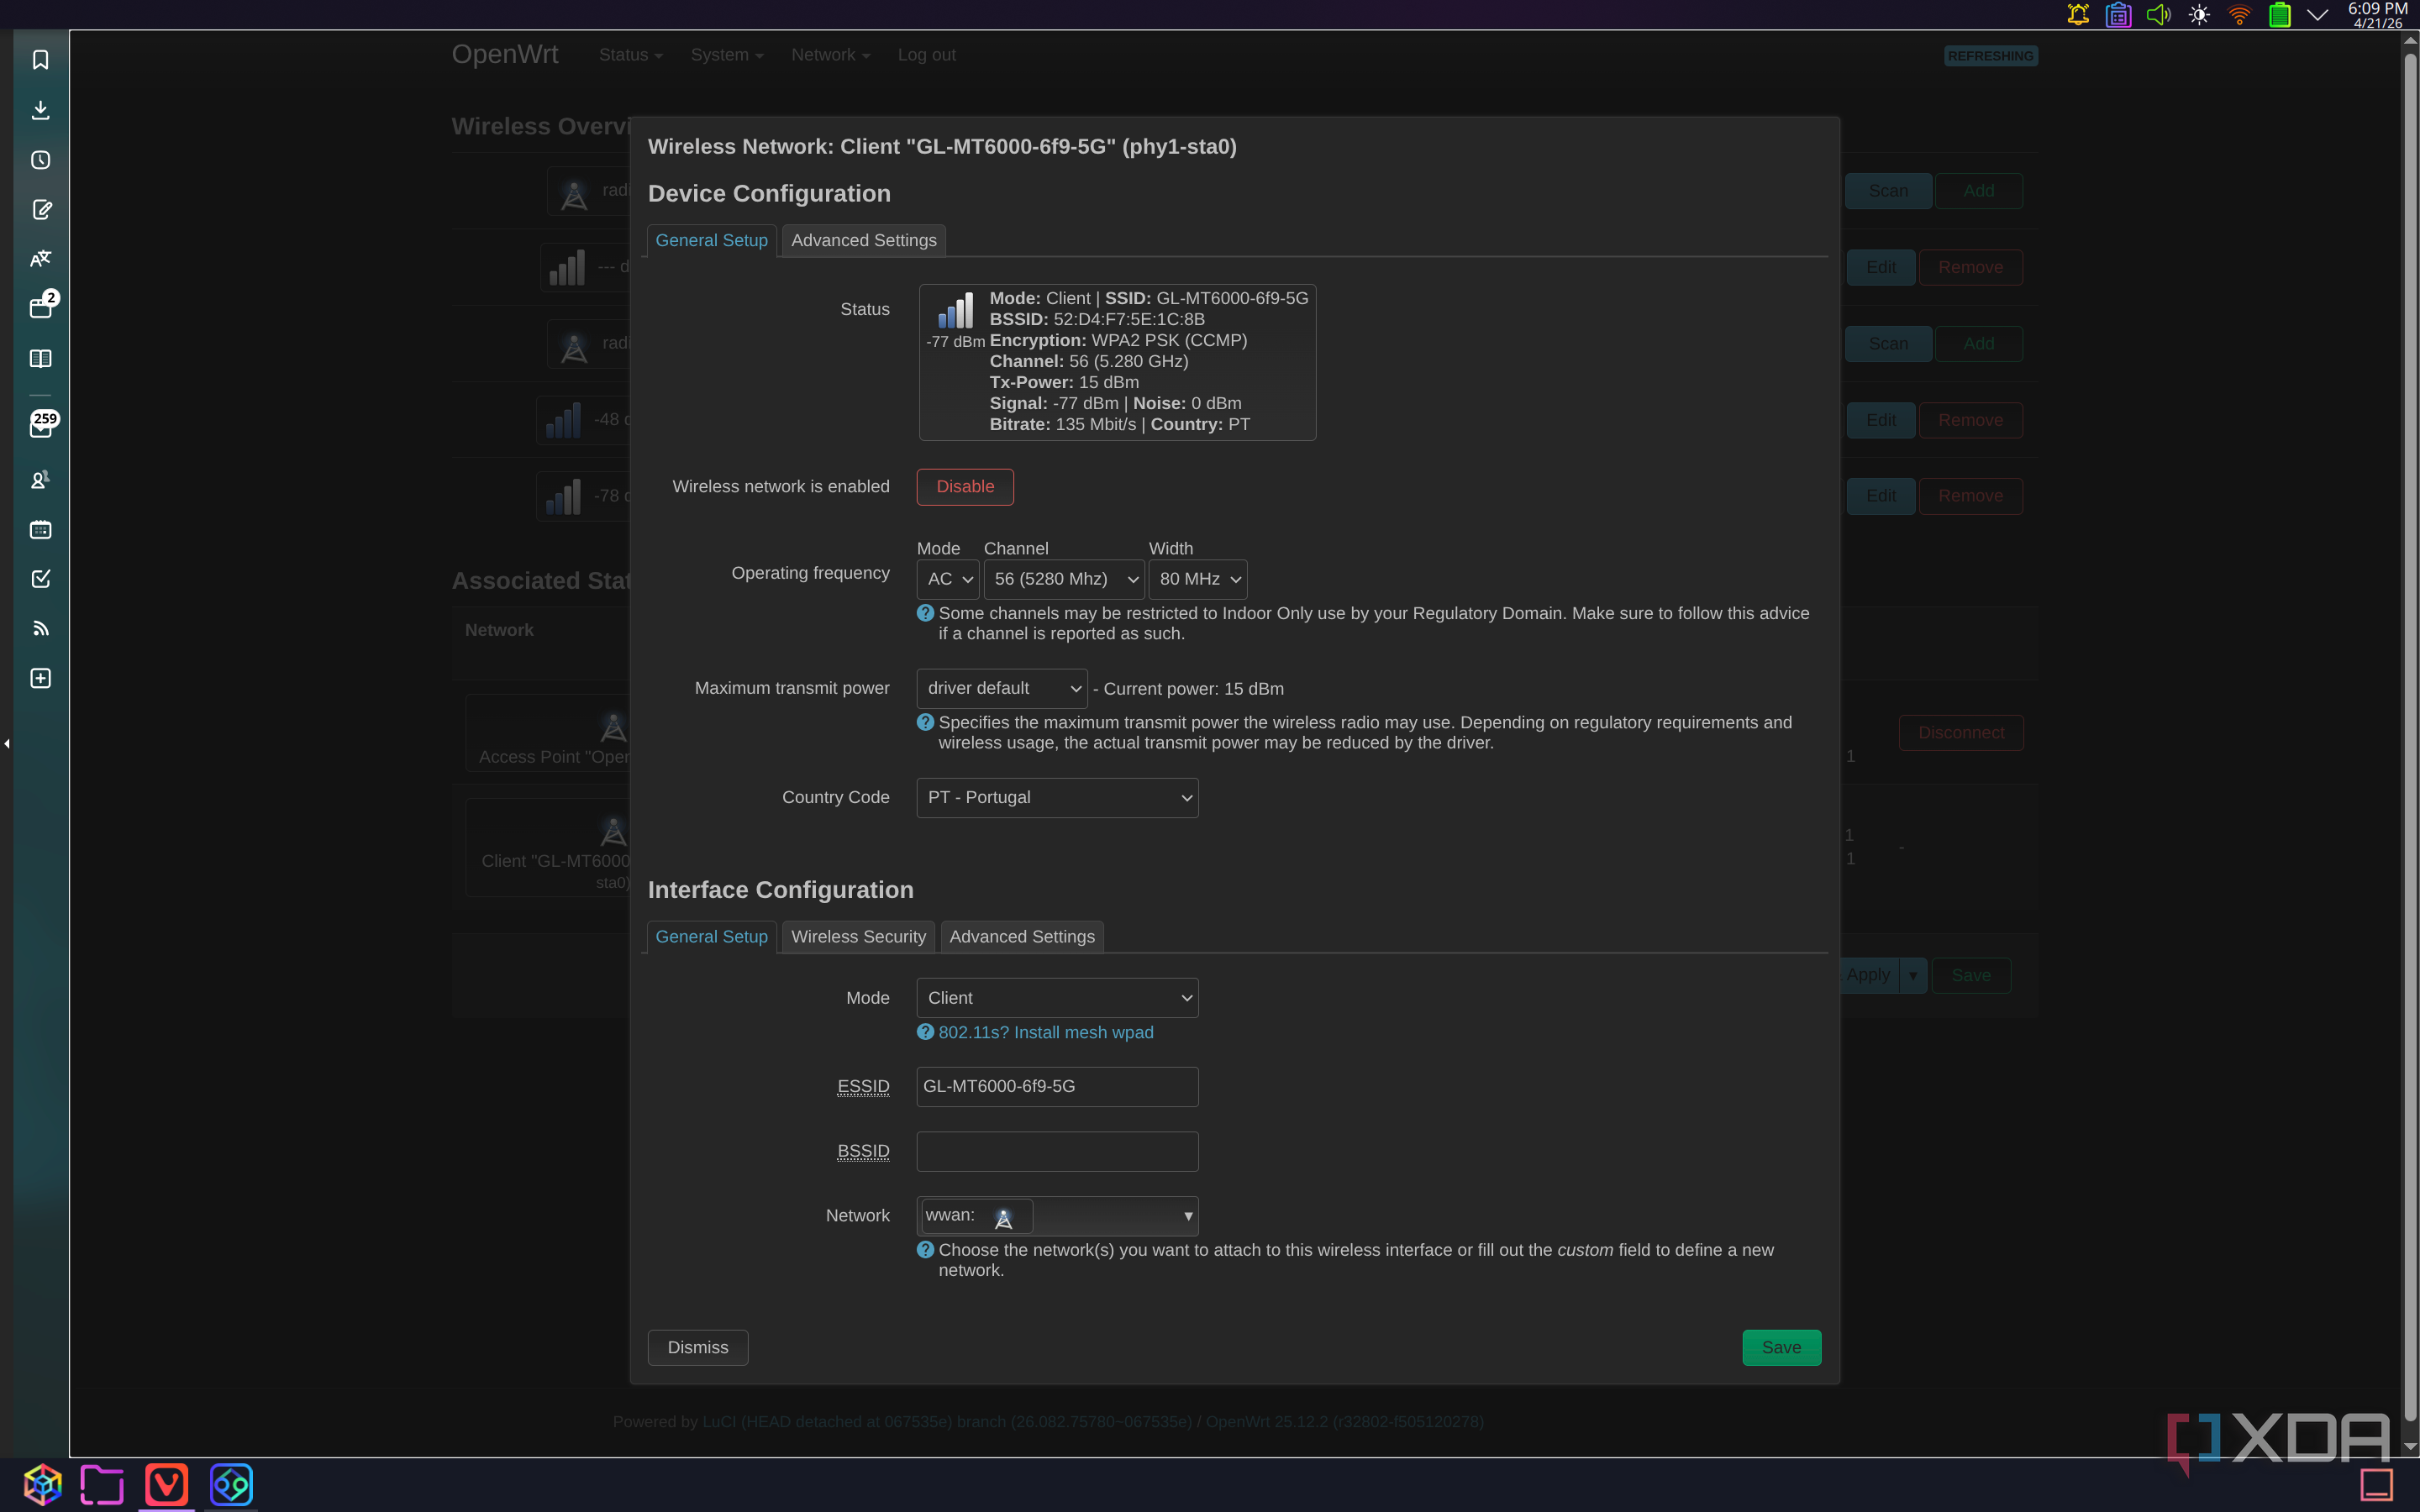
Task: Open the file manager from the taskbar
Action: 102,1484
